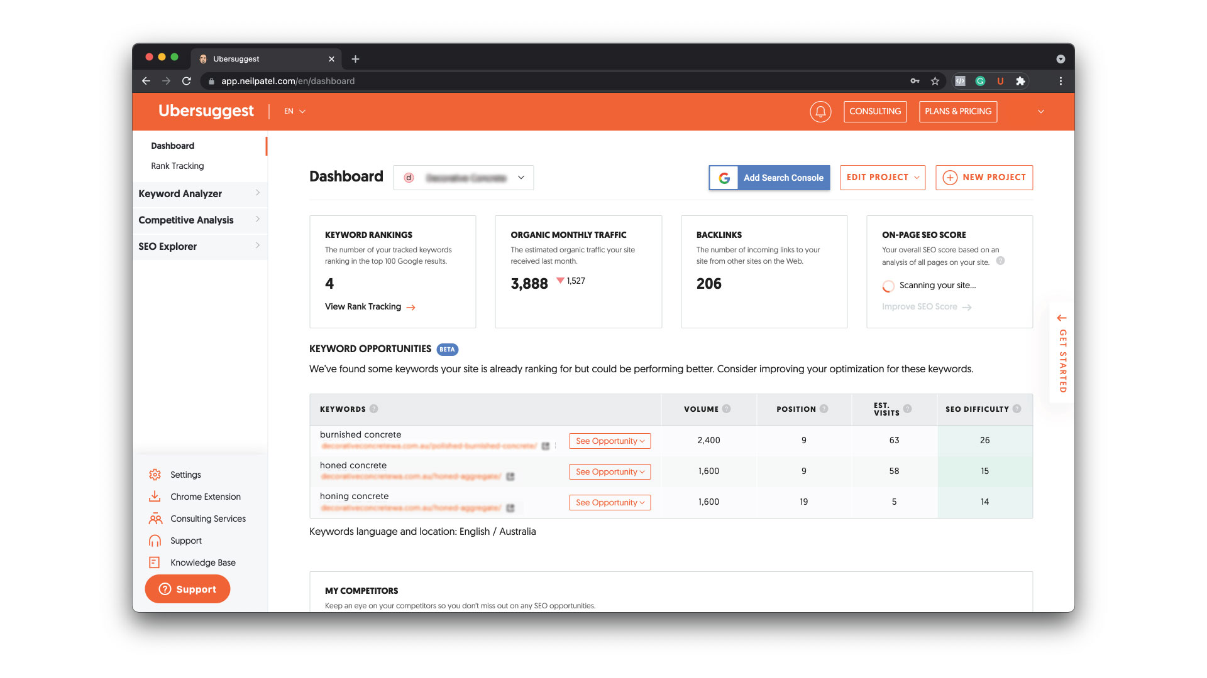Open the Consulting Services sidebar link
Viewport: 1207px width, 678px height.
208,519
